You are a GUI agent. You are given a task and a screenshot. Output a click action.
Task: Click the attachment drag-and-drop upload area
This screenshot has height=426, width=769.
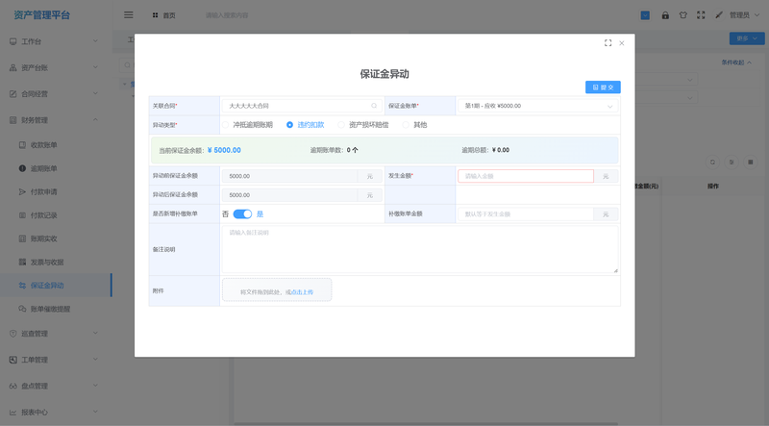277,290
